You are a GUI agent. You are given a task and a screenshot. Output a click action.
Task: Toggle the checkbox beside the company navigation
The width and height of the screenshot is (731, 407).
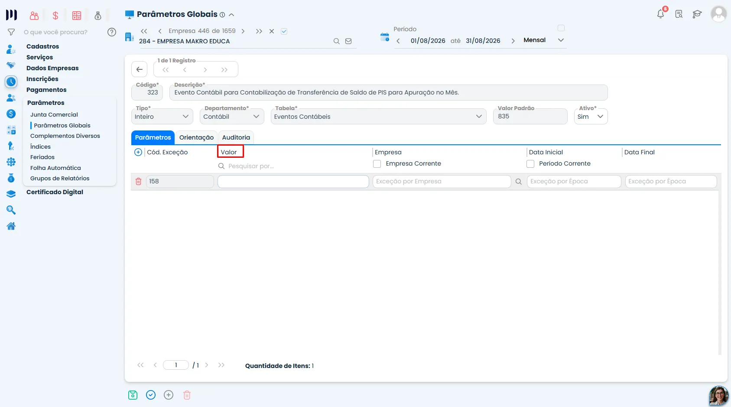click(284, 31)
